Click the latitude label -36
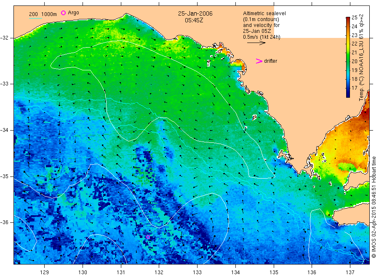This screenshot has width=379, height=278. [4, 222]
